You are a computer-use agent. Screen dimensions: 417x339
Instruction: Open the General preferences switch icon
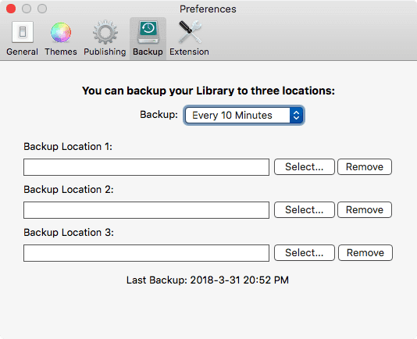(x=23, y=32)
